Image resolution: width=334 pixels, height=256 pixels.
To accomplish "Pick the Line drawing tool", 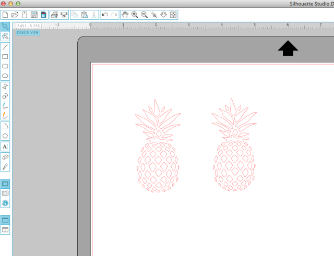I will 5,47.
